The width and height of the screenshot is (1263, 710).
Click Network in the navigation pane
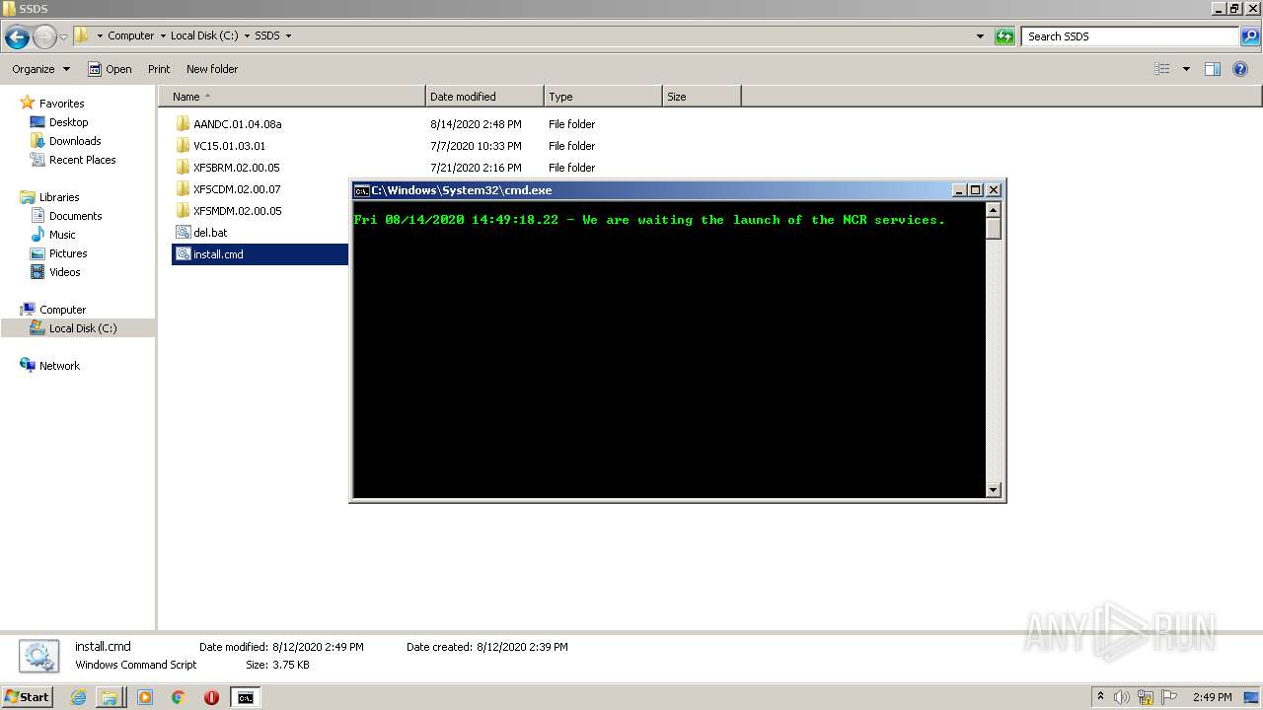pos(59,366)
